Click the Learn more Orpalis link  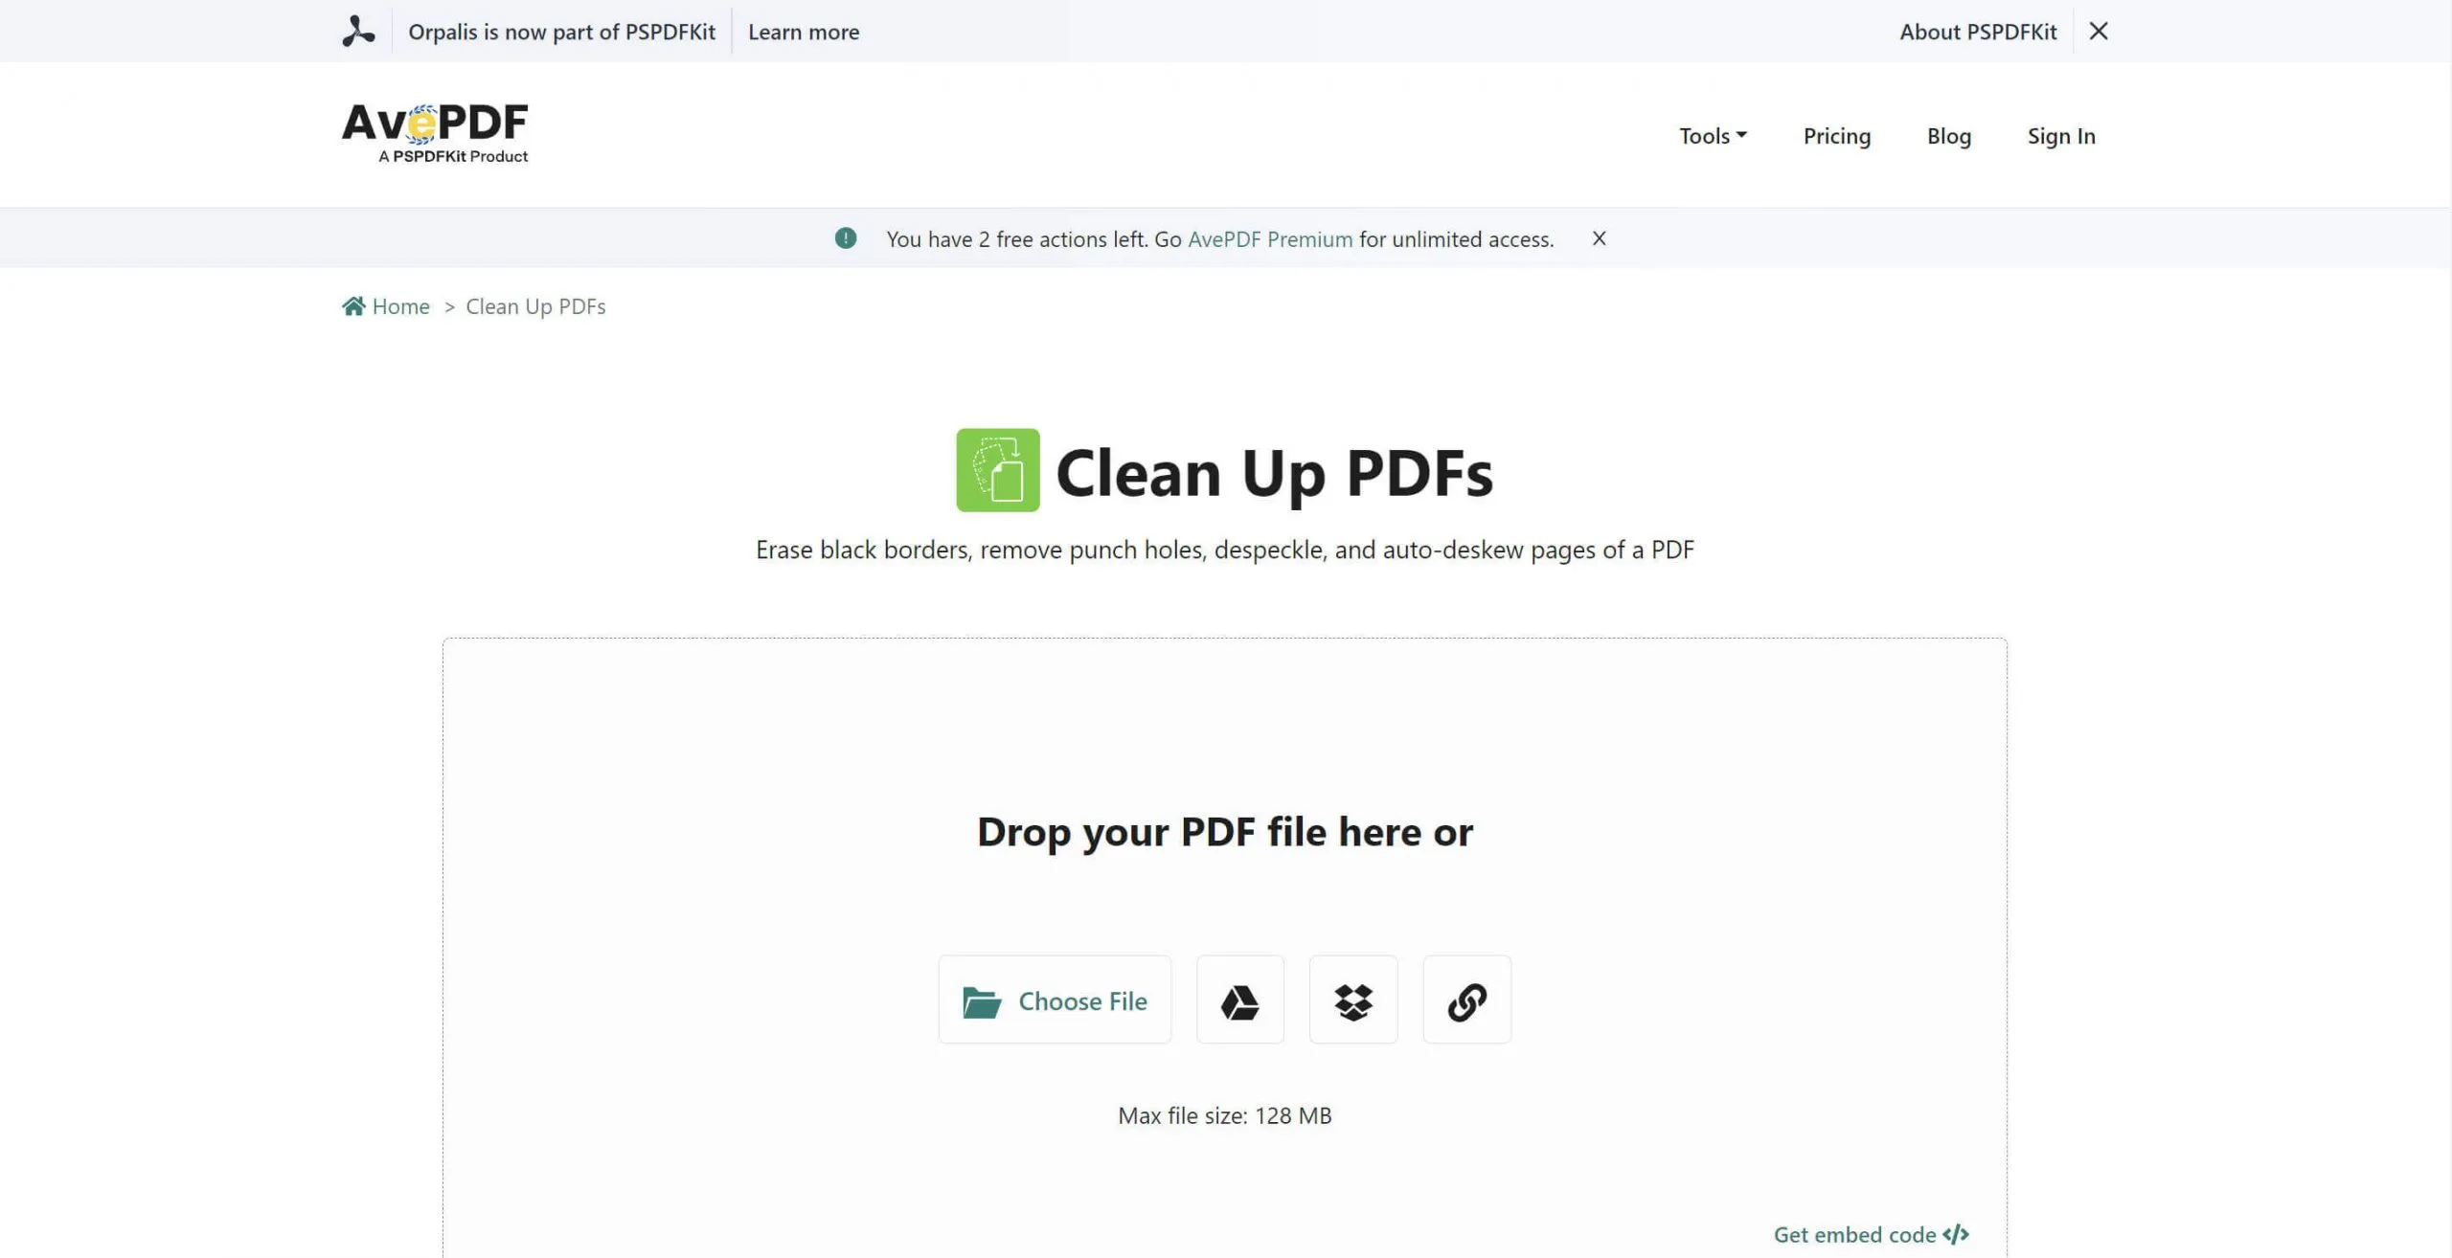(803, 31)
